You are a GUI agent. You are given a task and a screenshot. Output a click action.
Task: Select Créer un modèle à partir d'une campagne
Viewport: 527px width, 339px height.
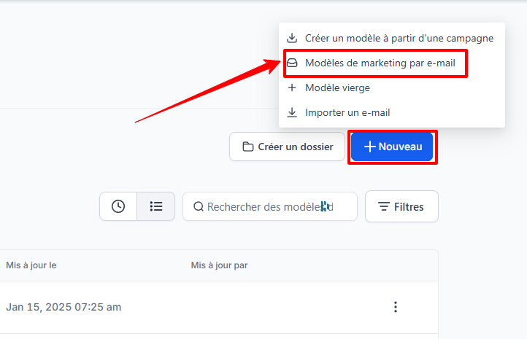(399, 38)
